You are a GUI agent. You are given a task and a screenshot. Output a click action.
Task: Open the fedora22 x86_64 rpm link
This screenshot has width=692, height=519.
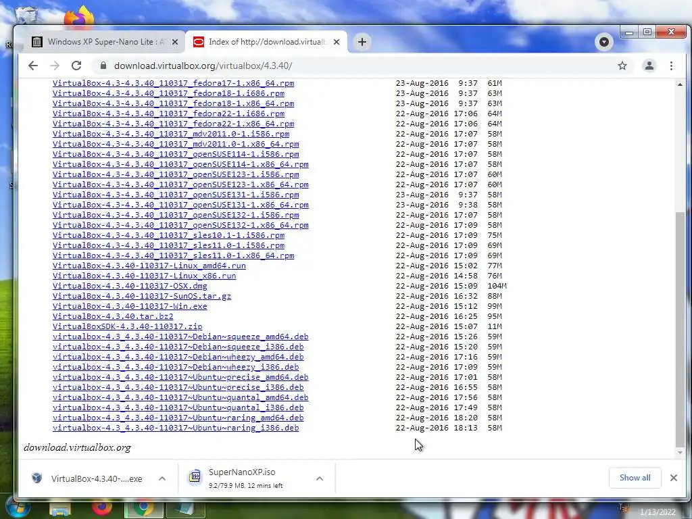[174, 124]
